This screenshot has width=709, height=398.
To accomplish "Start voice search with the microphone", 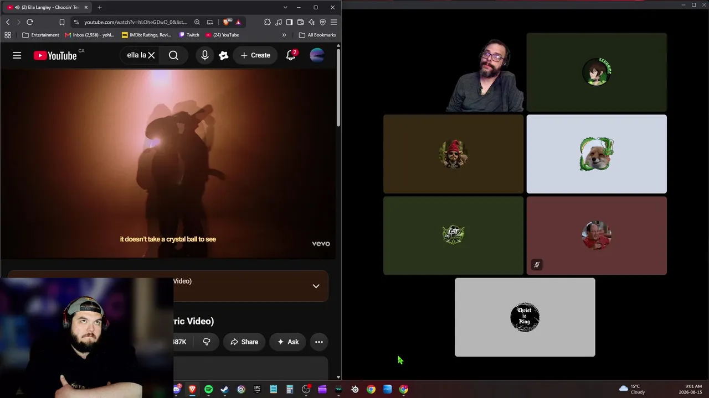I will pos(205,55).
